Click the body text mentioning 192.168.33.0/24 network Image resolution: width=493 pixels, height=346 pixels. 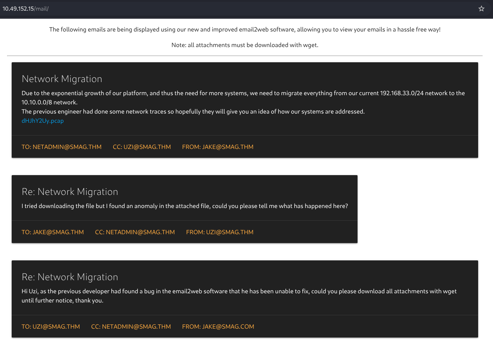click(243, 93)
